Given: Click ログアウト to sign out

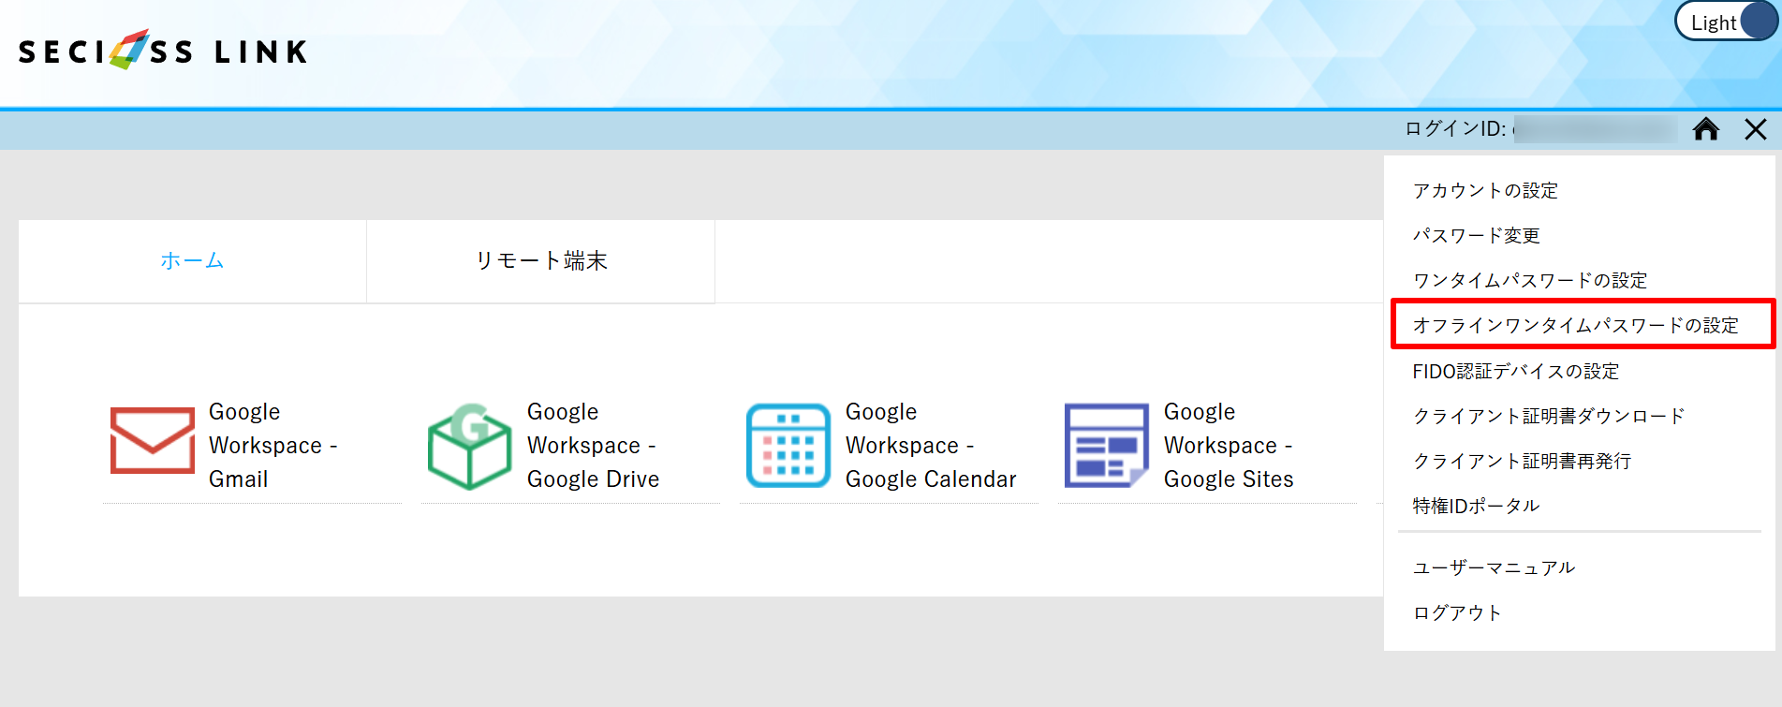Looking at the screenshot, I should tap(1457, 613).
